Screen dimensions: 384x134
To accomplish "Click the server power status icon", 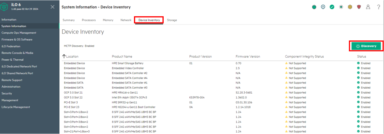I will pyautogui.click(x=314, y=7).
